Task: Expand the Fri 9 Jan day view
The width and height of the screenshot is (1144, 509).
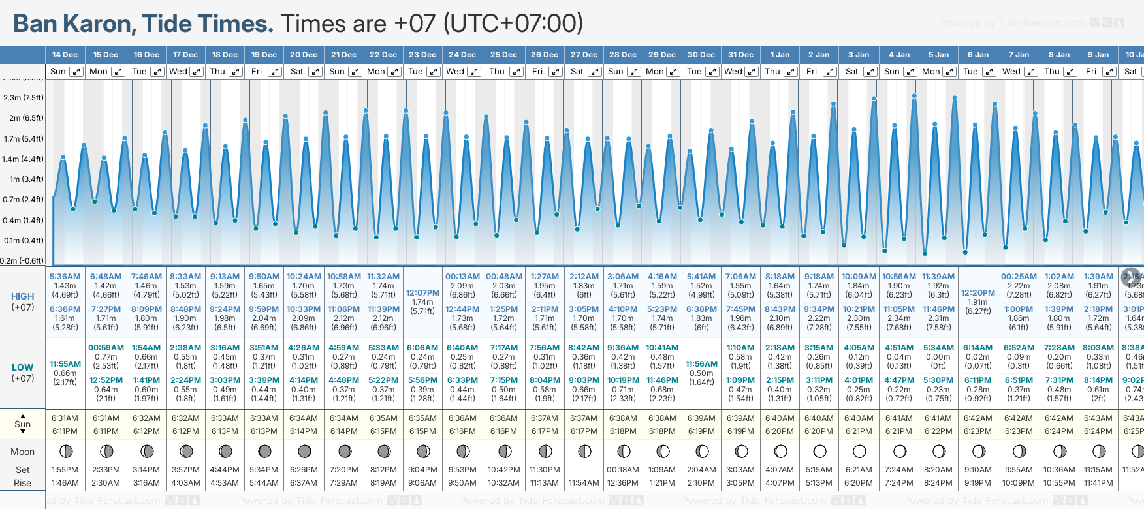Action: pyautogui.click(x=1109, y=72)
